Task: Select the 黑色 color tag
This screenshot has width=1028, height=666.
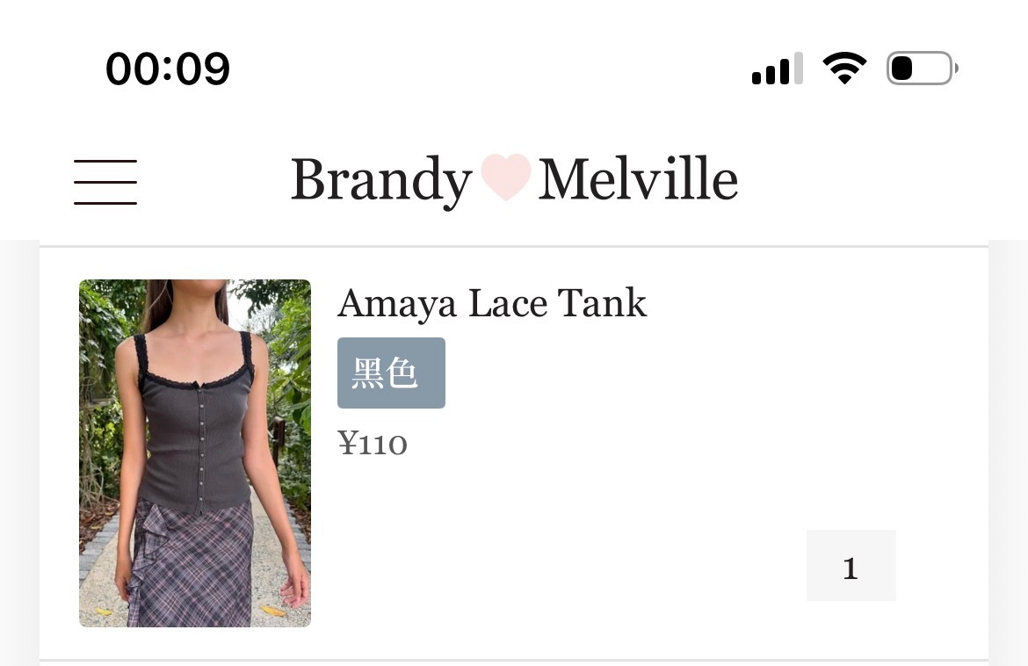Action: click(x=391, y=373)
